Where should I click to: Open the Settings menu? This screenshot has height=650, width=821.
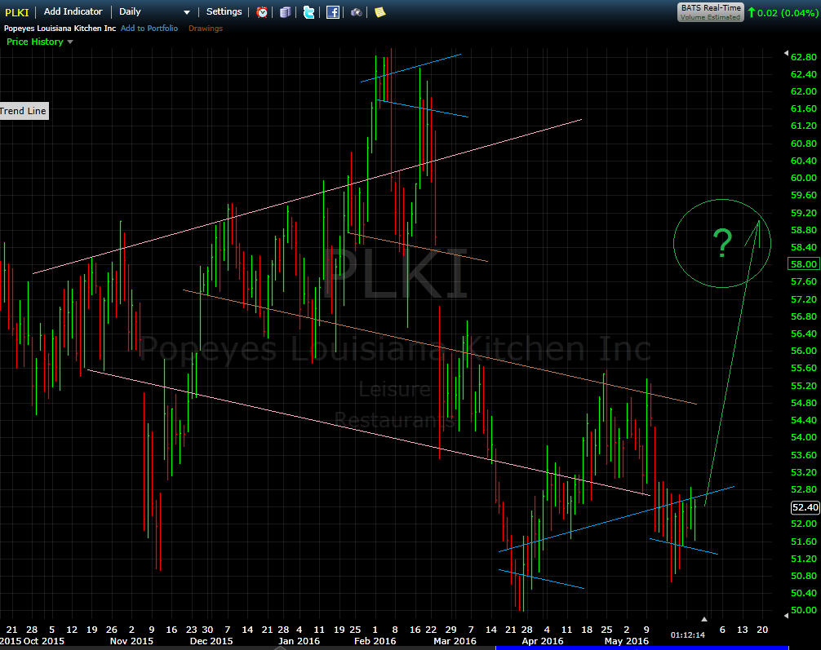224,11
